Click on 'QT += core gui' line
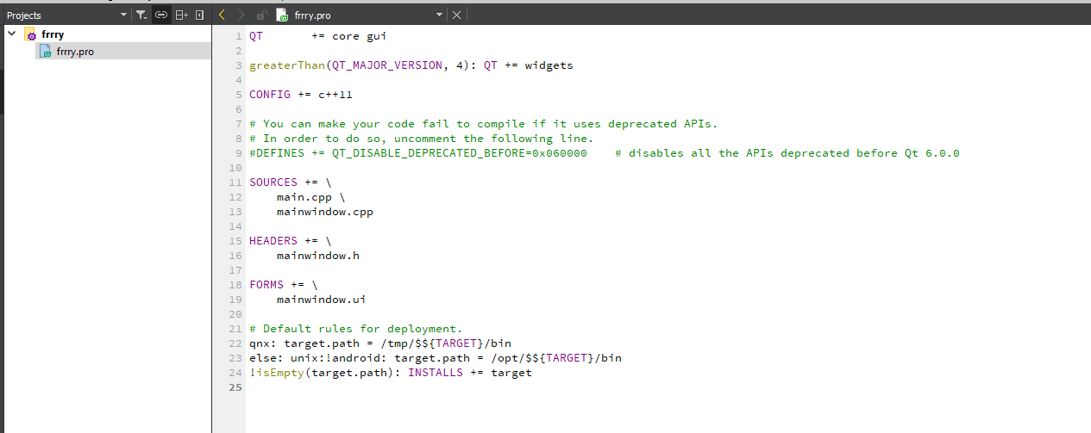 (x=318, y=36)
